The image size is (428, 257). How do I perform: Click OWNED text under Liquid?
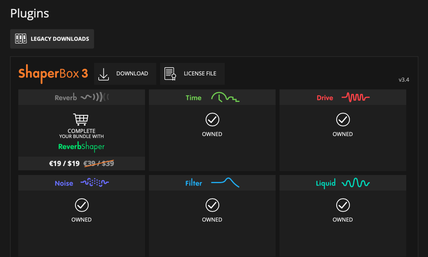click(342, 220)
